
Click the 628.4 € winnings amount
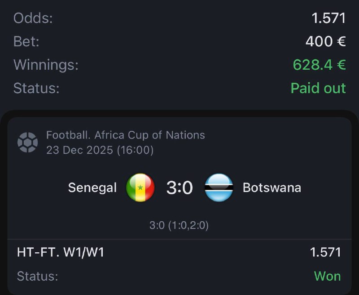click(x=319, y=65)
